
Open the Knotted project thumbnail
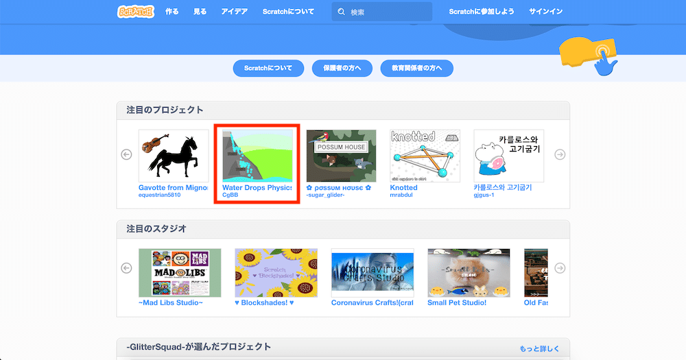pos(425,156)
